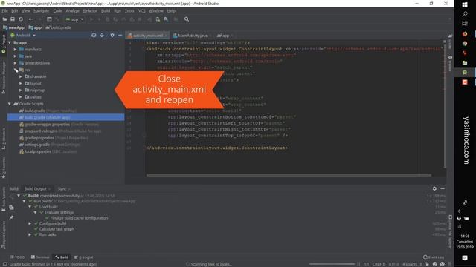
Task: Click the indexing progress bar in status bar
Action: (332, 264)
